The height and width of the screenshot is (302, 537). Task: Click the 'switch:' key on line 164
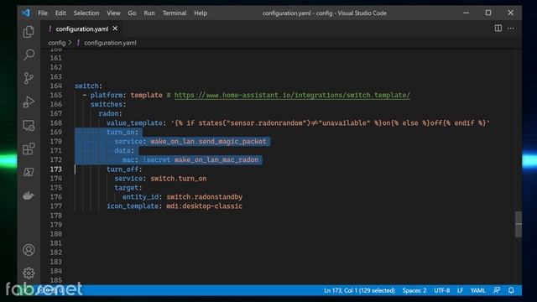click(88, 86)
